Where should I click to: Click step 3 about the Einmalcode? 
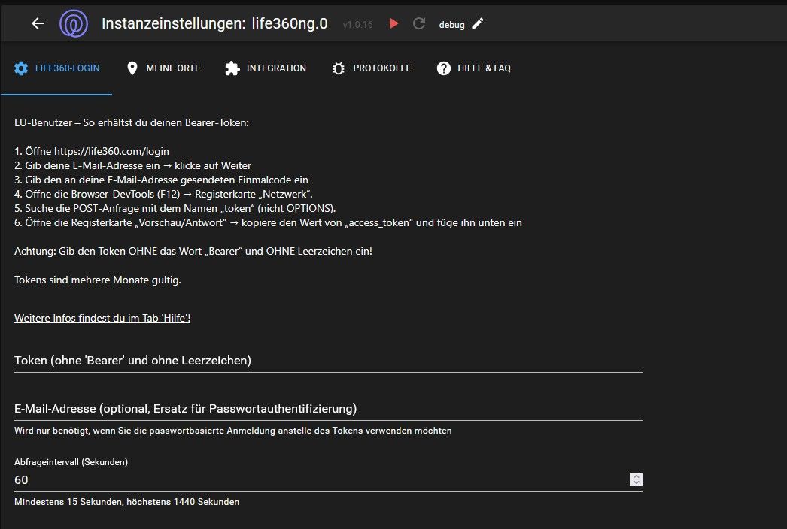(161, 180)
